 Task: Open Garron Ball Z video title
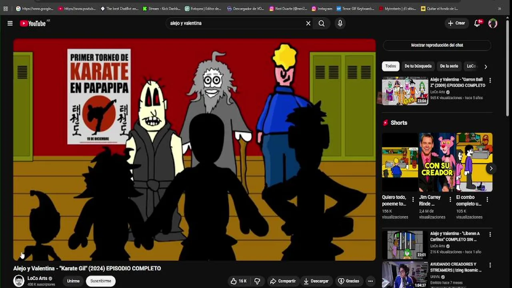point(458,82)
